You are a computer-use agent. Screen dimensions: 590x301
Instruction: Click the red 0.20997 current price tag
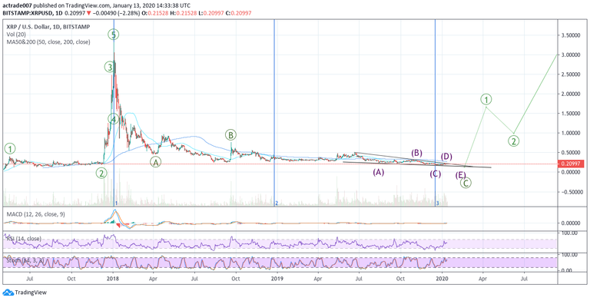[x=572, y=164]
